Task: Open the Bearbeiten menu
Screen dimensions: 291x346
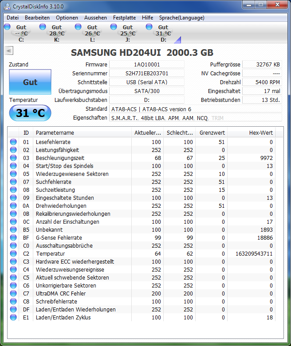Action: pos(37,18)
